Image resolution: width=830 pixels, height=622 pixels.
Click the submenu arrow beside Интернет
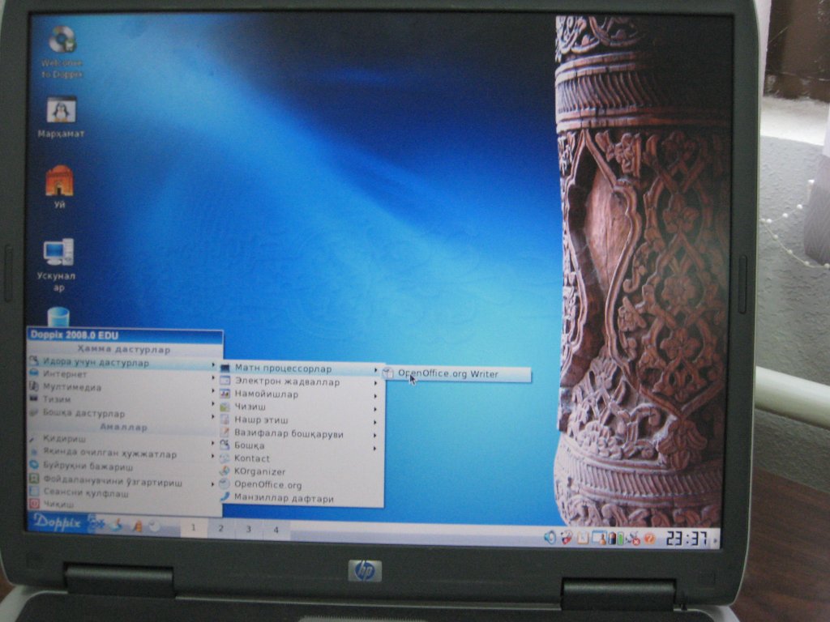[213, 377]
